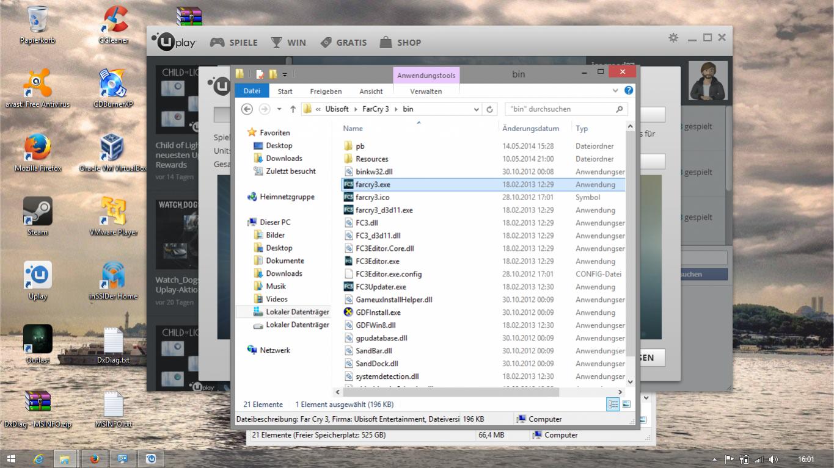Open the WIN section in Uplay
Screen dimensions: 834x468
click(x=288, y=43)
